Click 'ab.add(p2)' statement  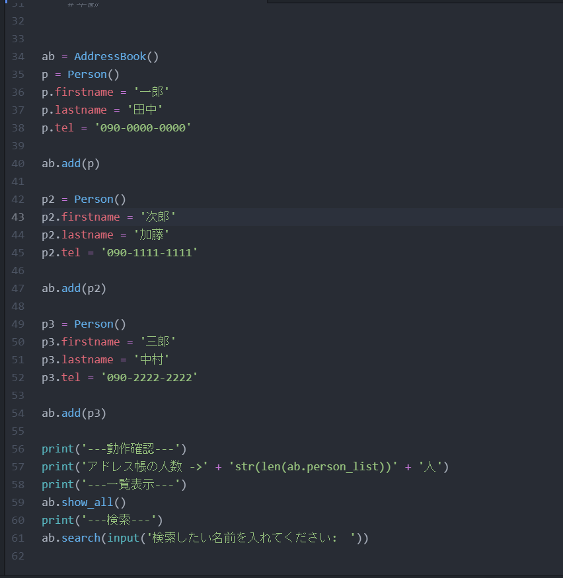coord(74,288)
